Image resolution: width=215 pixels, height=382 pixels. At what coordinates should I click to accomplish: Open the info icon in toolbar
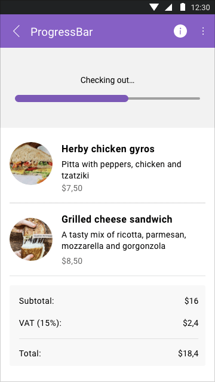[x=180, y=31]
